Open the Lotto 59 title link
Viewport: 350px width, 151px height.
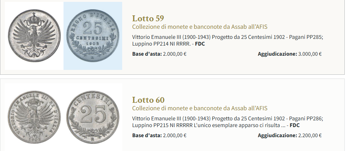click(148, 18)
